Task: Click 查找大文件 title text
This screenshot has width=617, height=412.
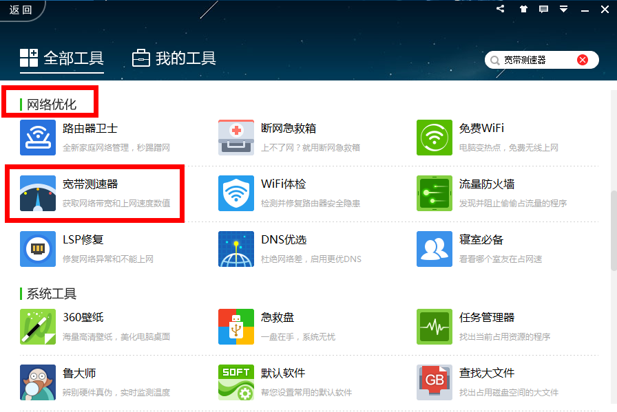Action: [x=487, y=373]
